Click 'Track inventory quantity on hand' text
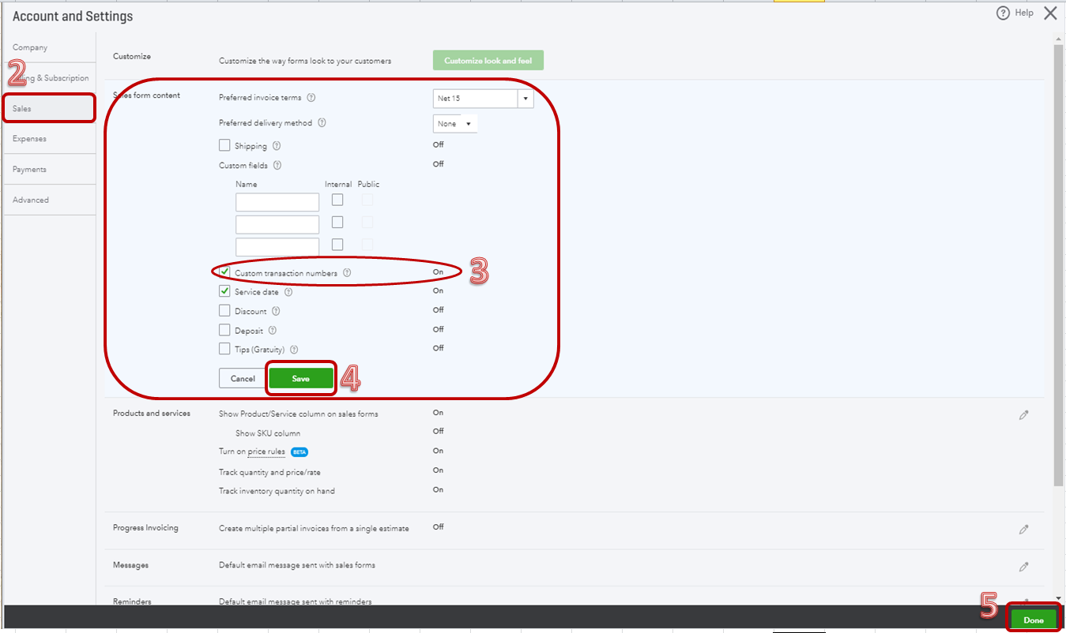Viewport: 1066px width, 633px height. pyautogui.click(x=277, y=491)
